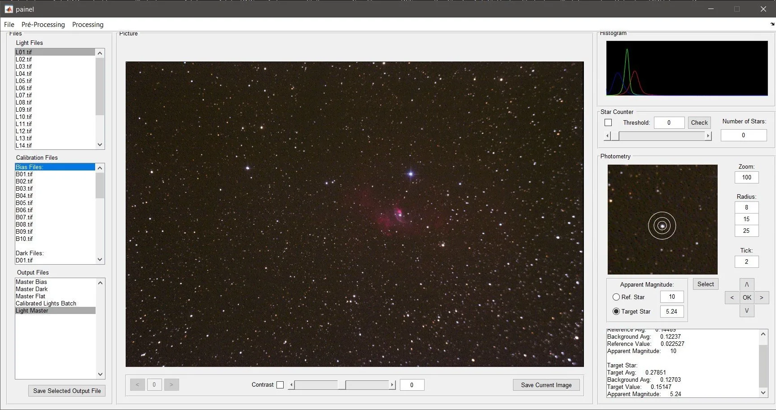The width and height of the screenshot is (776, 410).
Task: Click the Check button in Star Counter
Action: pos(699,122)
